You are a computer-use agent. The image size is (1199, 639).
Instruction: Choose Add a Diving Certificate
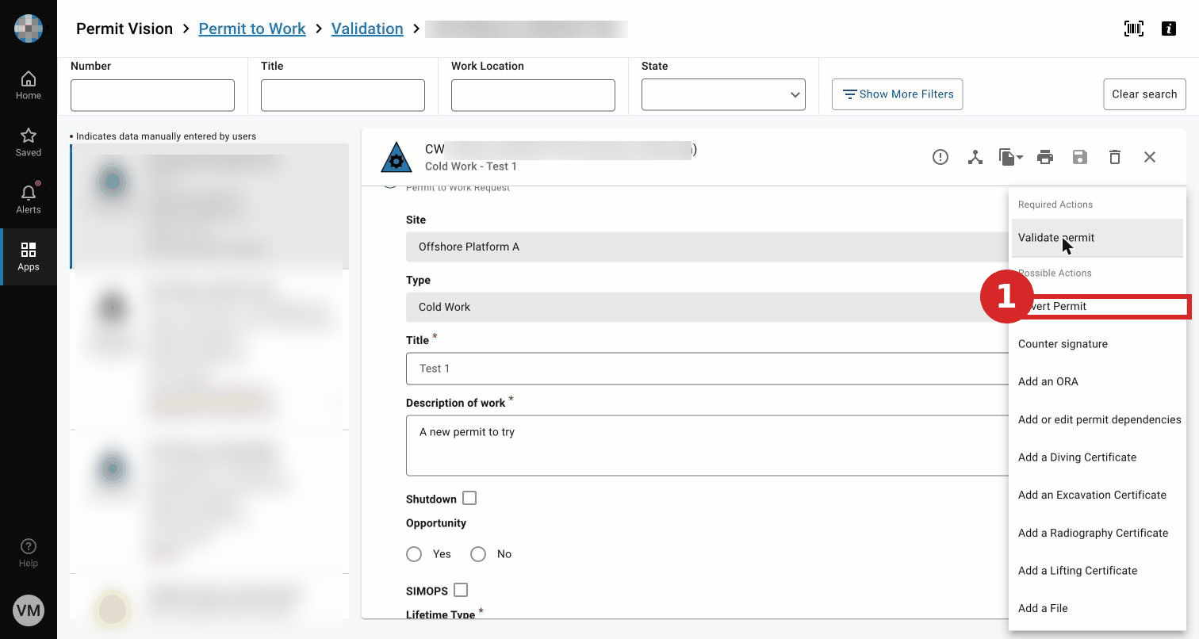(1097, 457)
